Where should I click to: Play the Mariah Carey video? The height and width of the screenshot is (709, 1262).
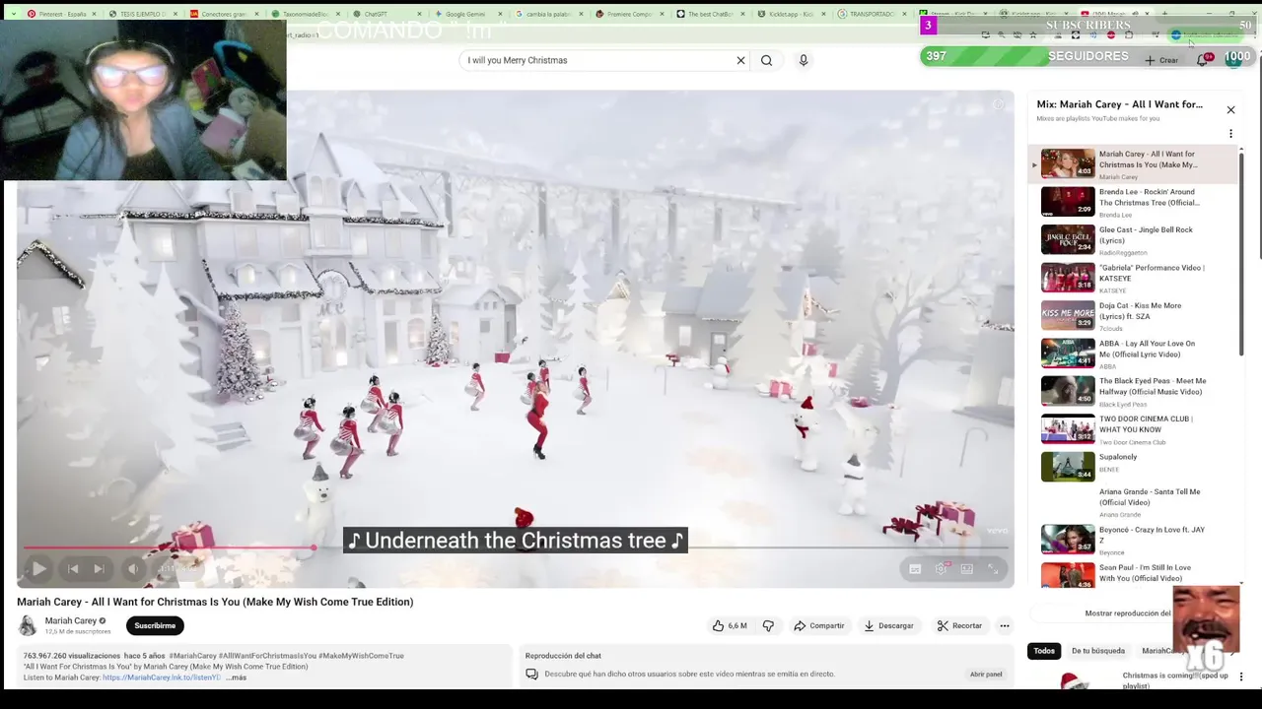38,568
